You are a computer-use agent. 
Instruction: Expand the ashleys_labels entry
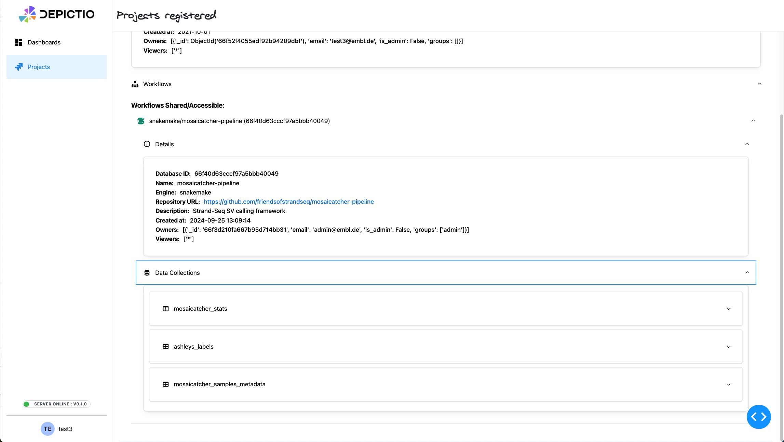(x=729, y=347)
